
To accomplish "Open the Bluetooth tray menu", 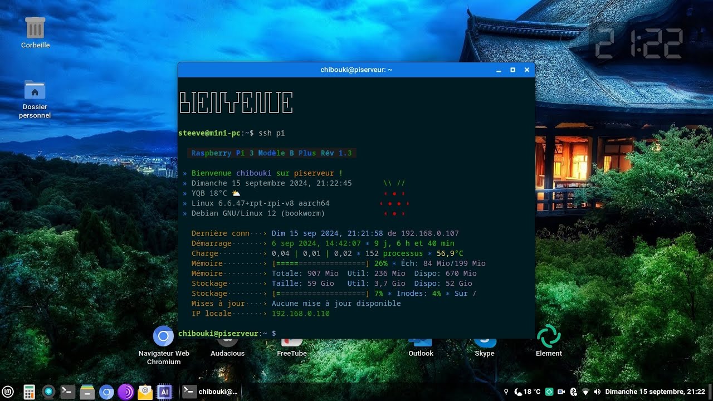I will tap(573, 392).
